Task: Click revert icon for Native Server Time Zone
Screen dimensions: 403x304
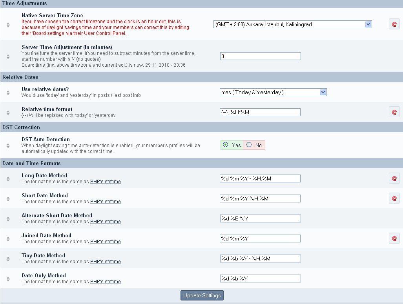Action: pyautogui.click(x=394, y=24)
